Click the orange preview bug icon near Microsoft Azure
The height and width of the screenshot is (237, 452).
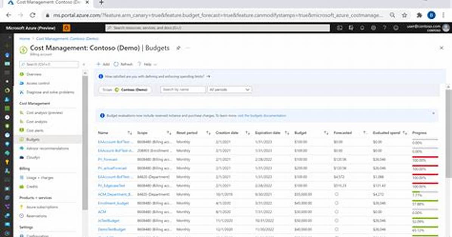click(66, 28)
